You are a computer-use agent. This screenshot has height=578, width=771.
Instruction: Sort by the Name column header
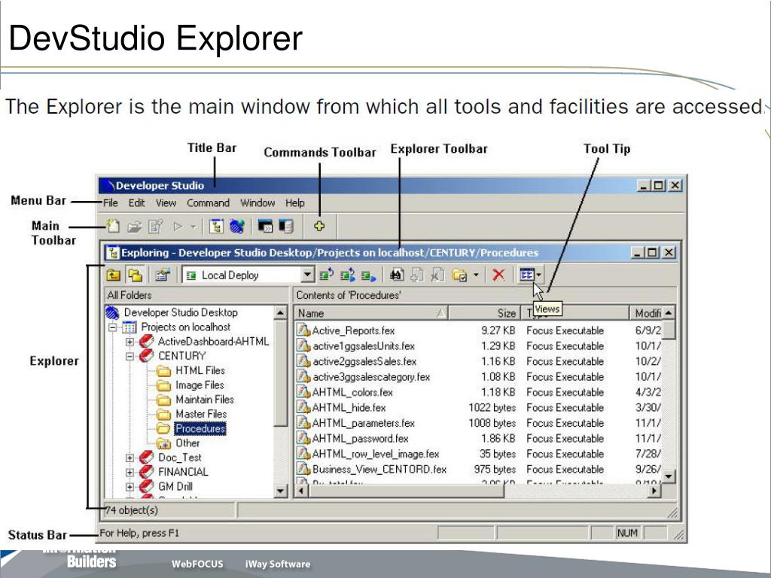[x=371, y=313]
